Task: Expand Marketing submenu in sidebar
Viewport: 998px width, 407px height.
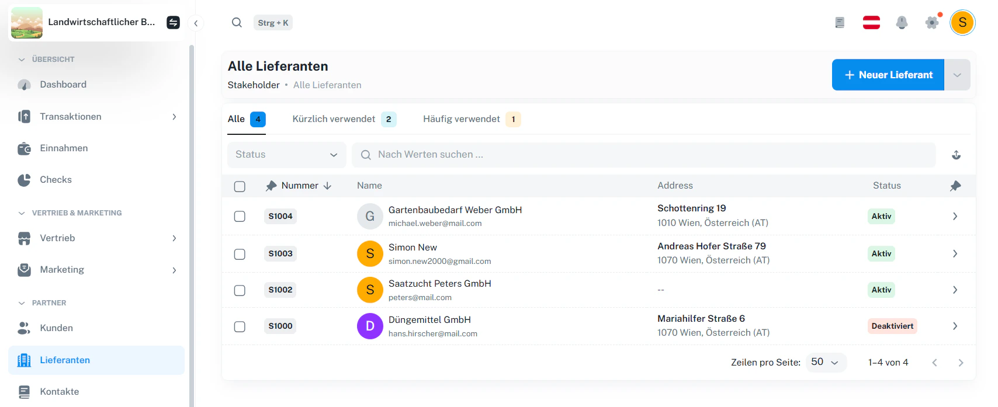Action: (x=174, y=270)
